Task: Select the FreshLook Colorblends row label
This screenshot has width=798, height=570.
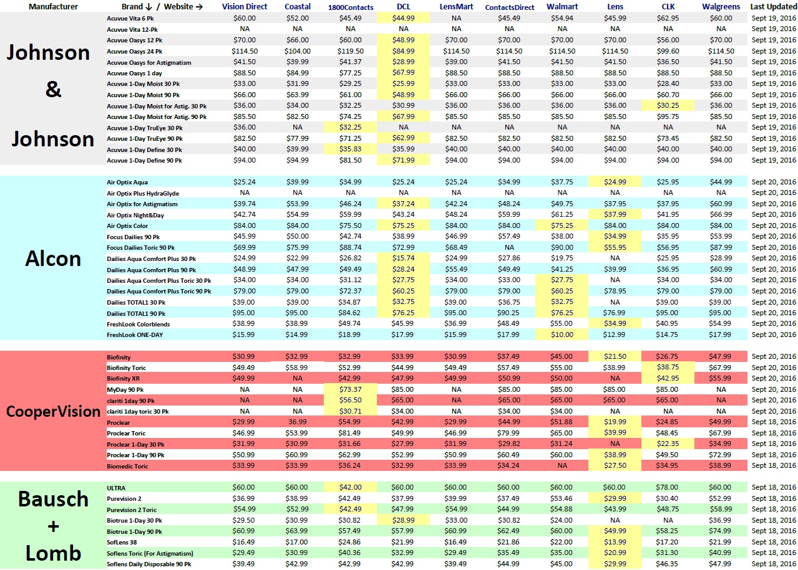Action: tap(138, 324)
